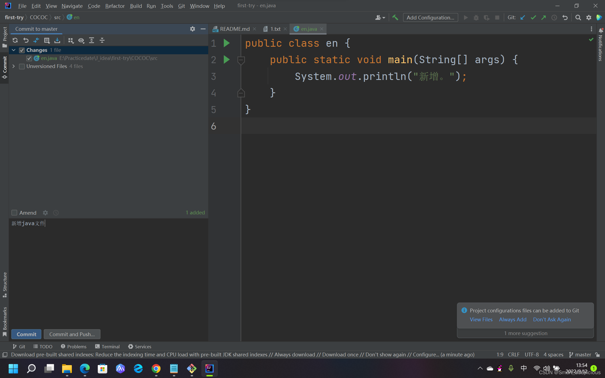The width and height of the screenshot is (605, 378).
Task: Click the Rollback icon in commit toolbar
Action: tap(26, 40)
